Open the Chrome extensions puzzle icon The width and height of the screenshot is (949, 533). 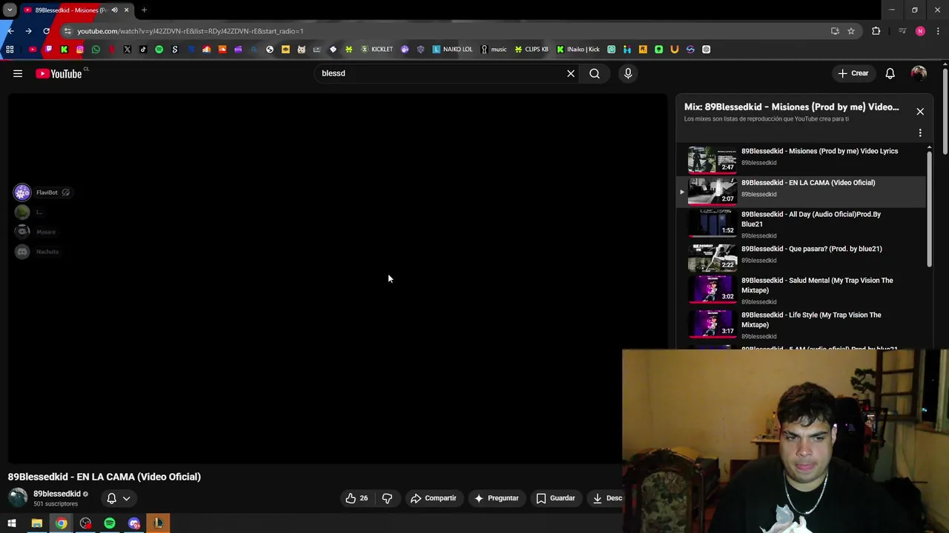[876, 31]
